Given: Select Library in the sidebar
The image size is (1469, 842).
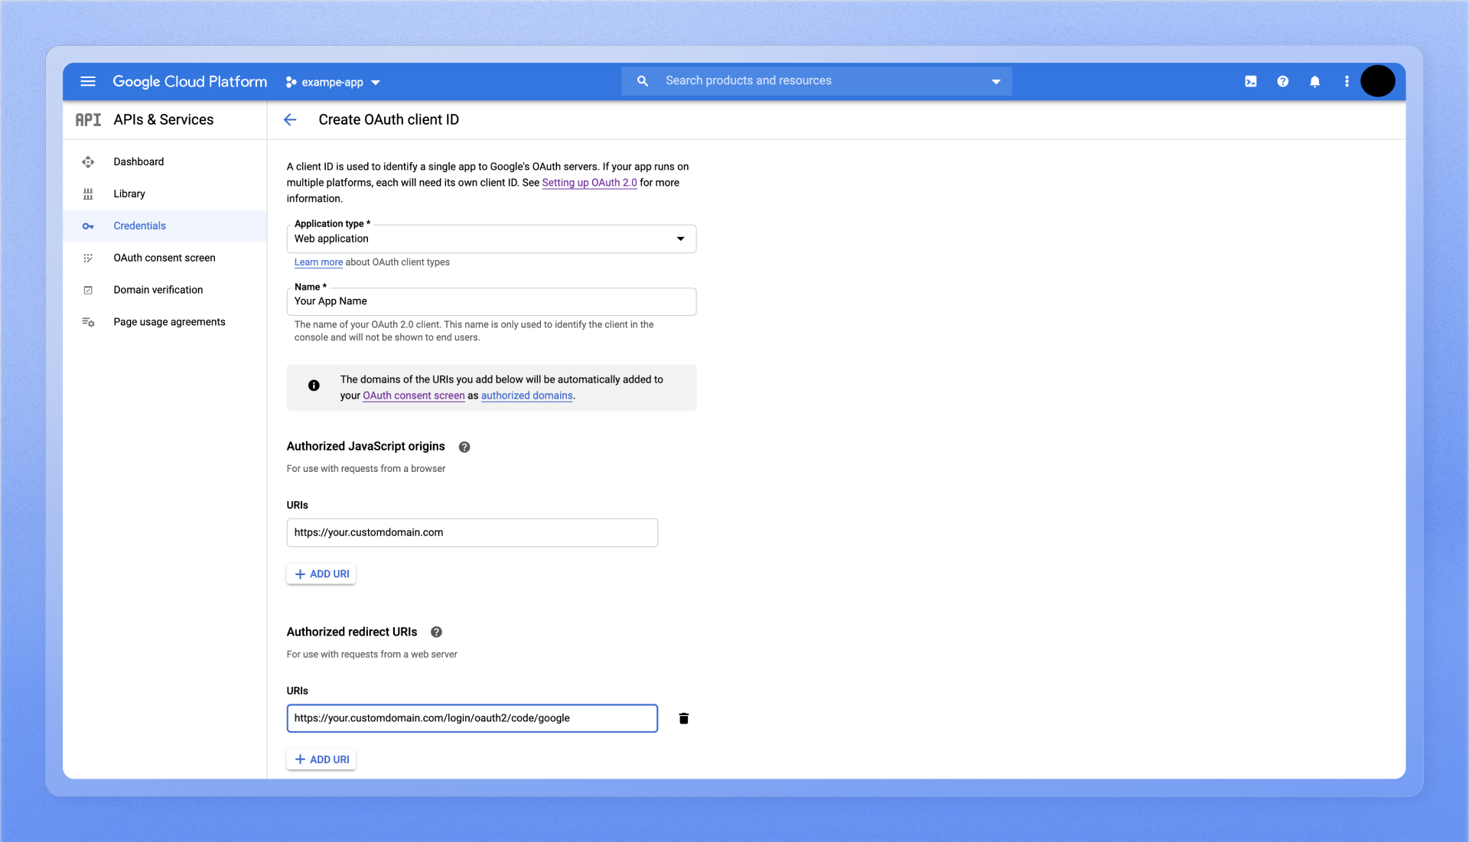Looking at the screenshot, I should click(x=129, y=194).
